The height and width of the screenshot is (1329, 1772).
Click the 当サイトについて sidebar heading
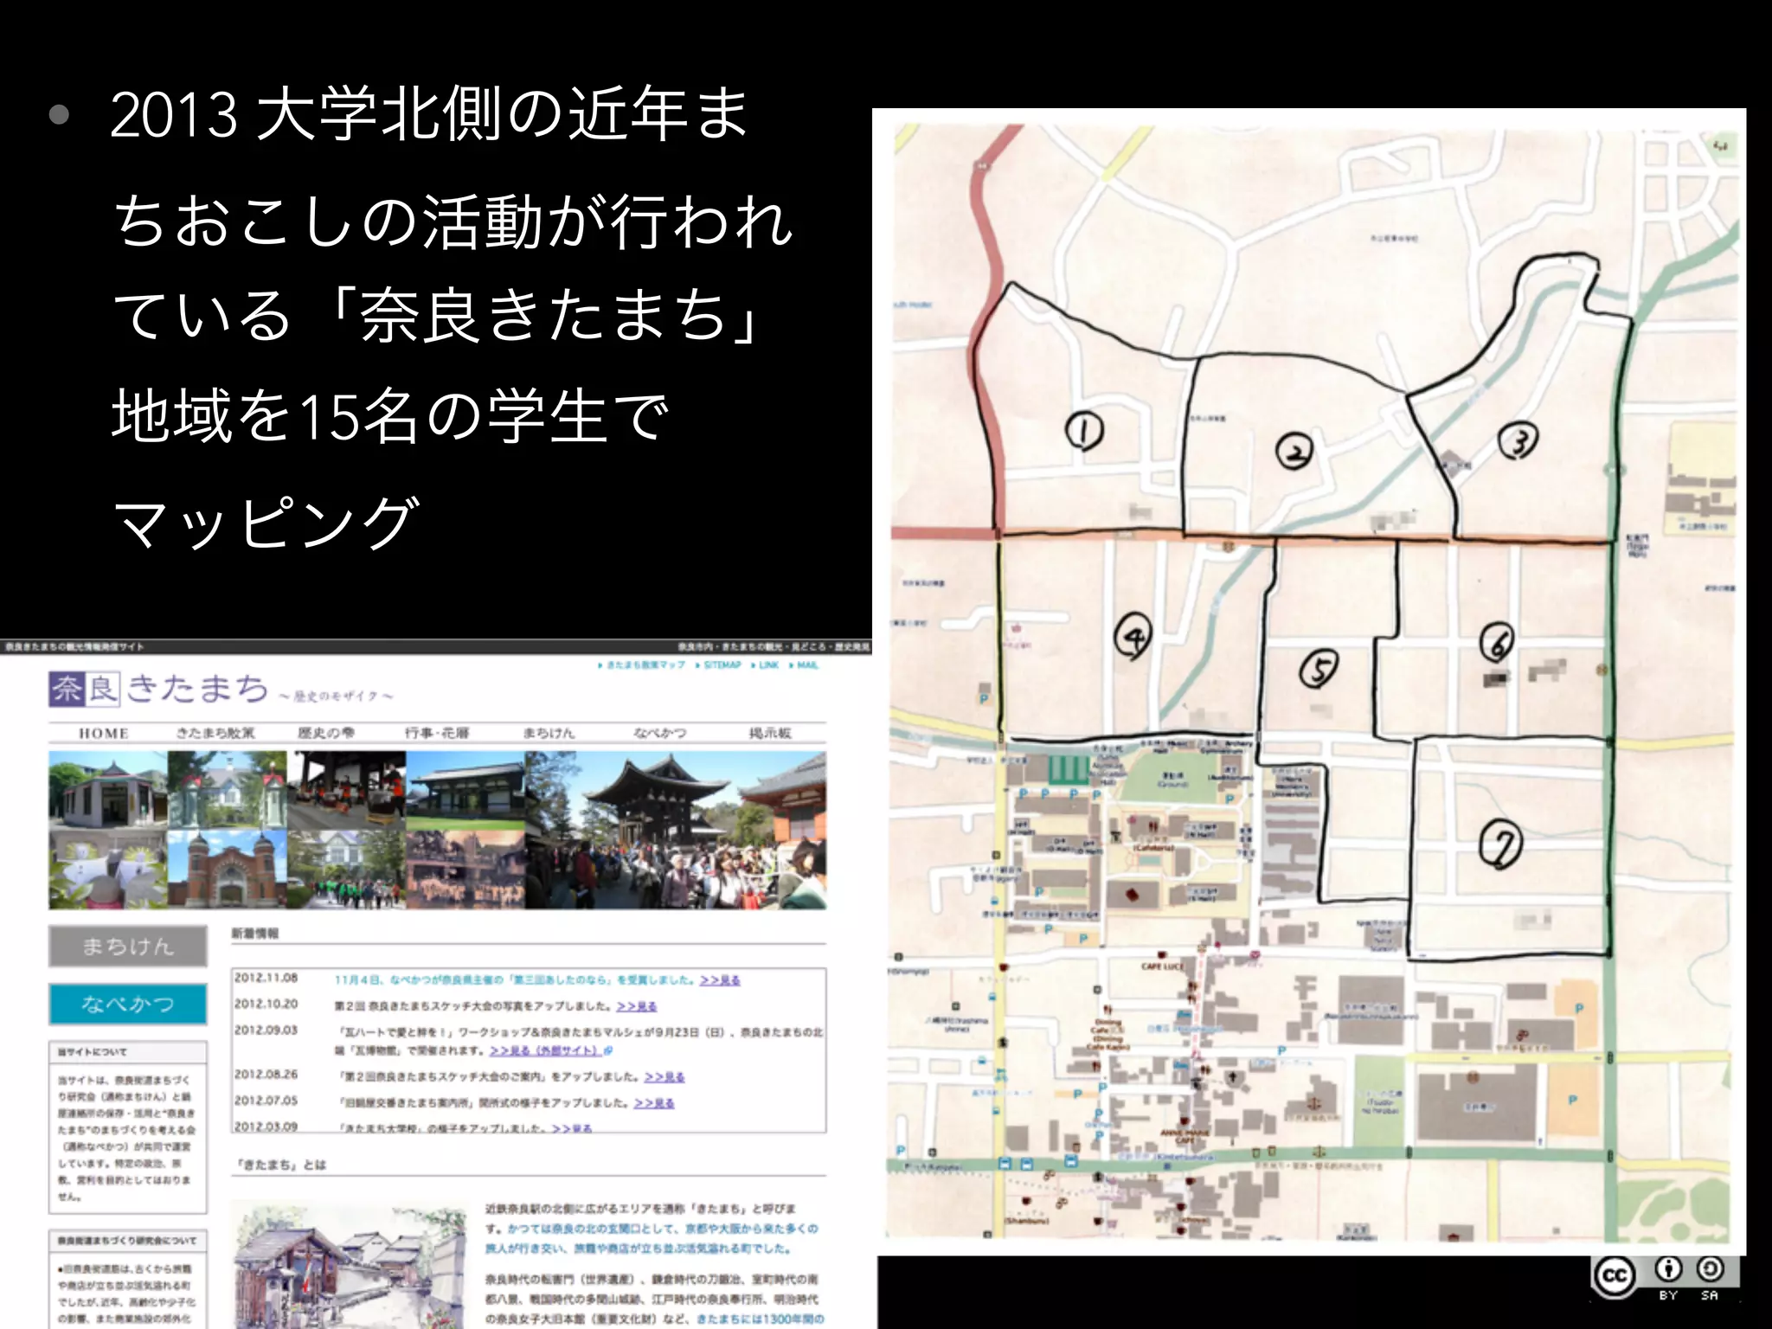[x=93, y=1052]
